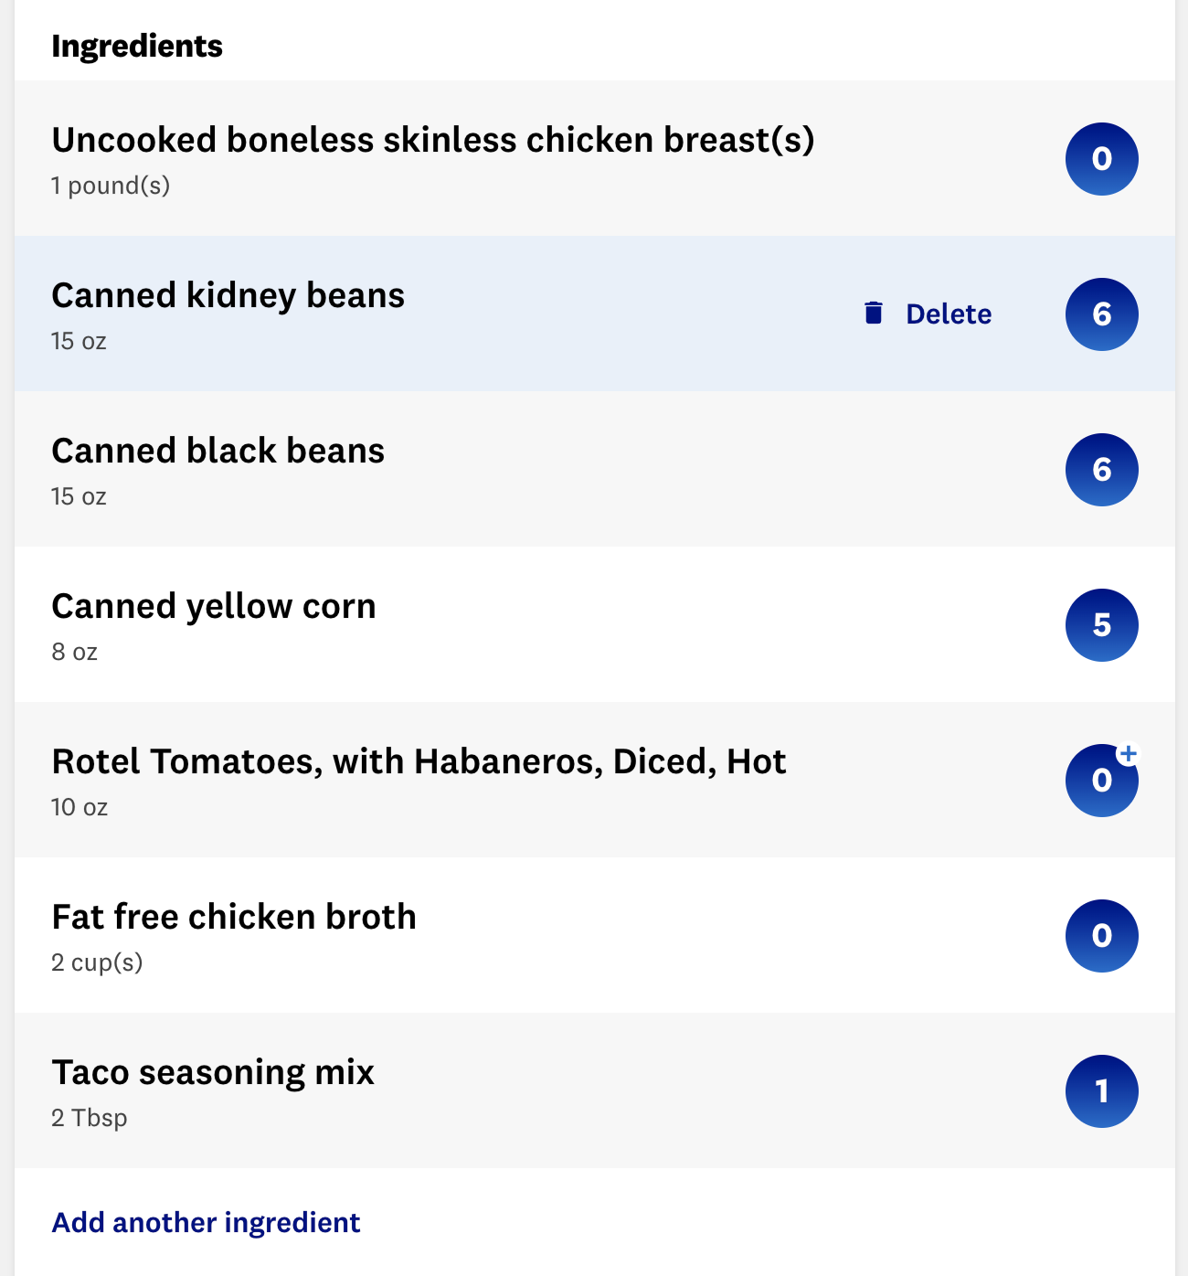Viewport: 1188px width, 1276px height.
Task: Click Add another ingredient link
Action: [206, 1222]
